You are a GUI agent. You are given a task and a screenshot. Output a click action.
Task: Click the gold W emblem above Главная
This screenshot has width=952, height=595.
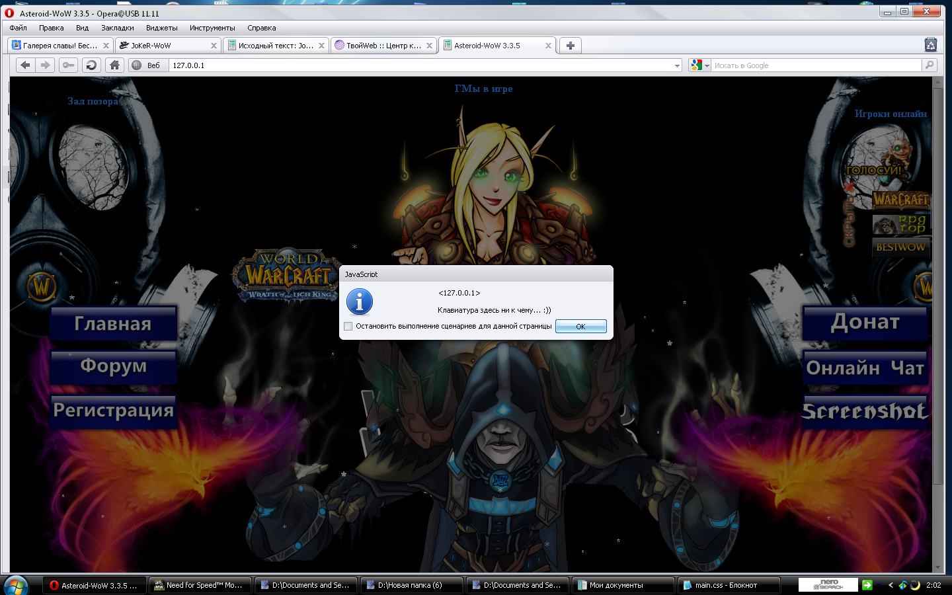tap(41, 287)
